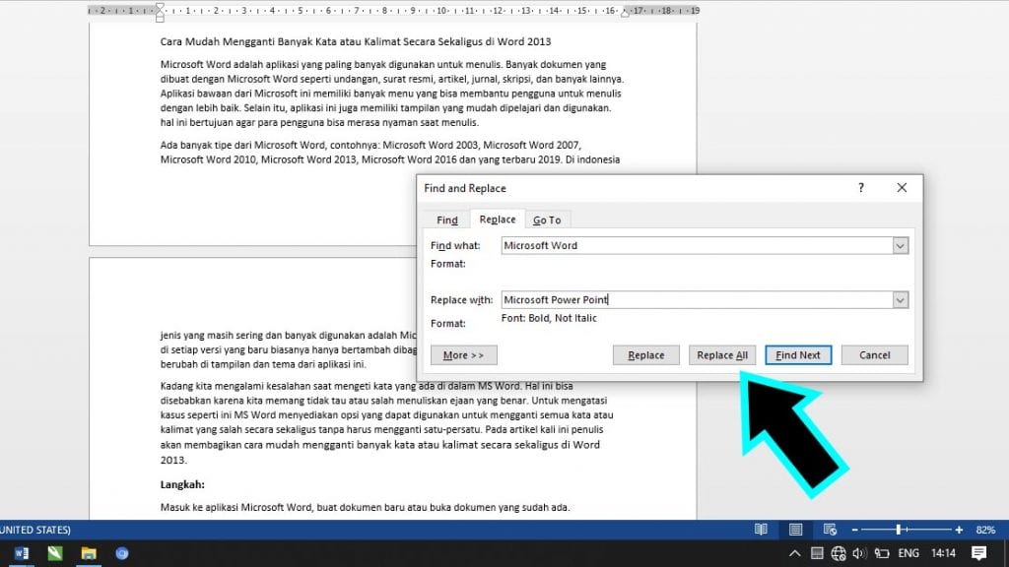Click the ENG input language indicator
The image size is (1009, 567).
[908, 553]
